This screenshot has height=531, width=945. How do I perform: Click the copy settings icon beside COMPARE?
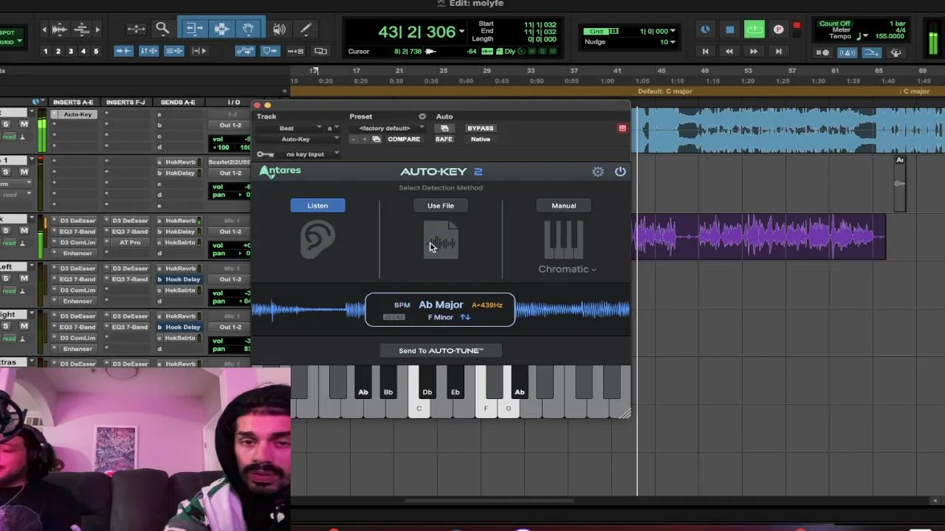376,139
